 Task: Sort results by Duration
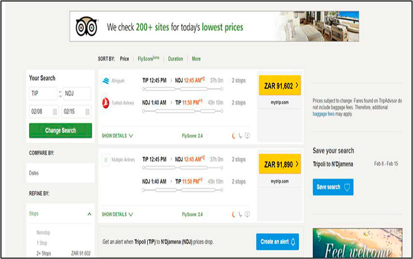[176, 59]
